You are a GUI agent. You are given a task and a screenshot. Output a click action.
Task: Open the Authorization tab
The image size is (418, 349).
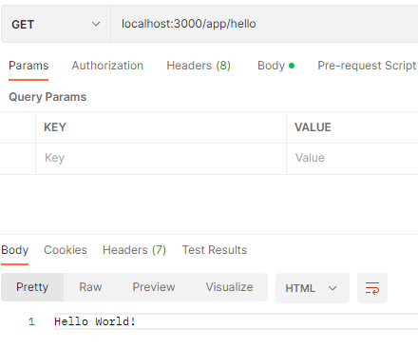tap(107, 66)
